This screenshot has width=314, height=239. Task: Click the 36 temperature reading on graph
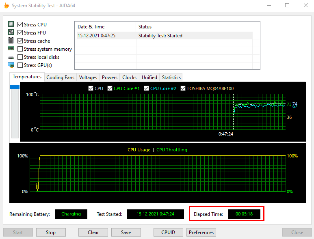[289, 117]
